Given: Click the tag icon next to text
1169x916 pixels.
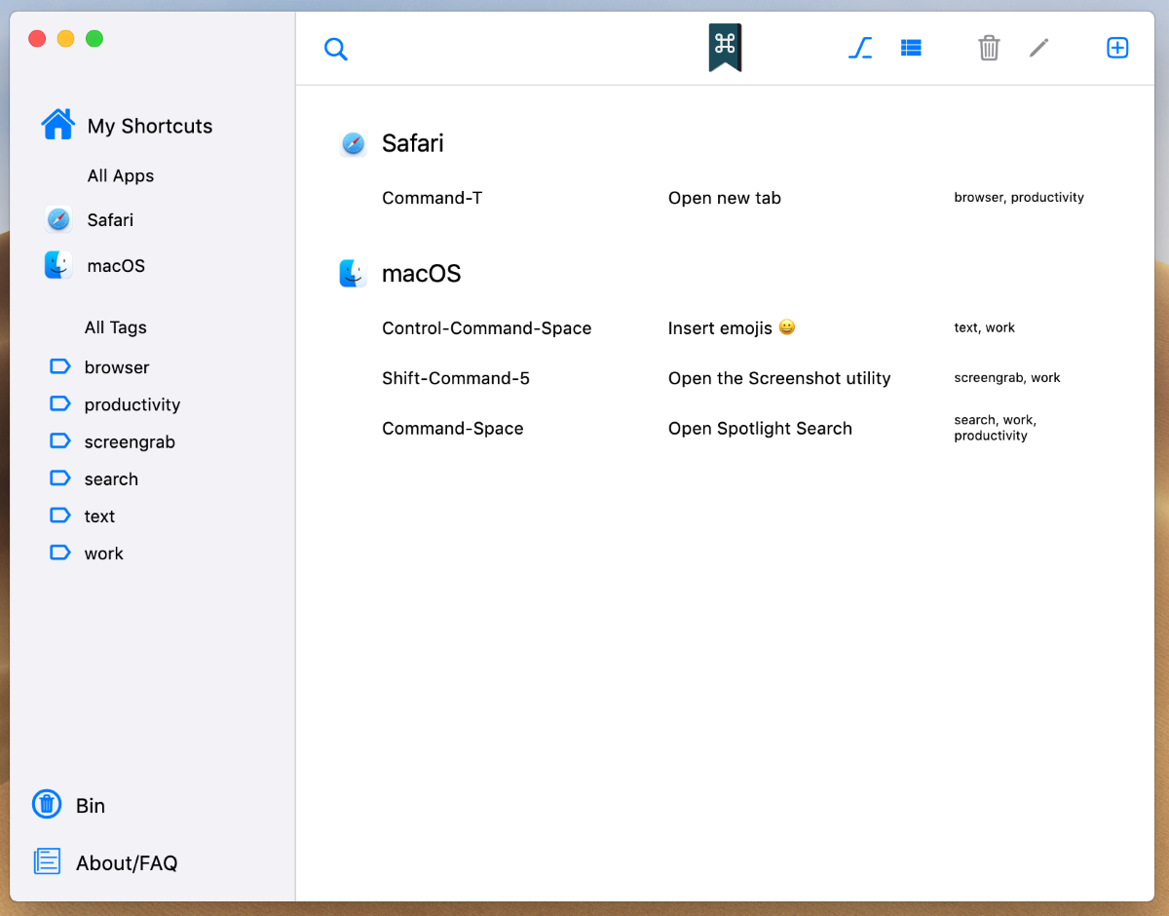Looking at the screenshot, I should click(59, 515).
